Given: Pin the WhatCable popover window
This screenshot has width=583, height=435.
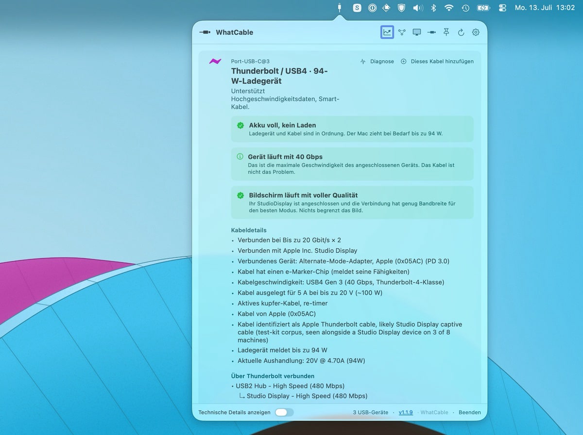Looking at the screenshot, I should click(446, 32).
